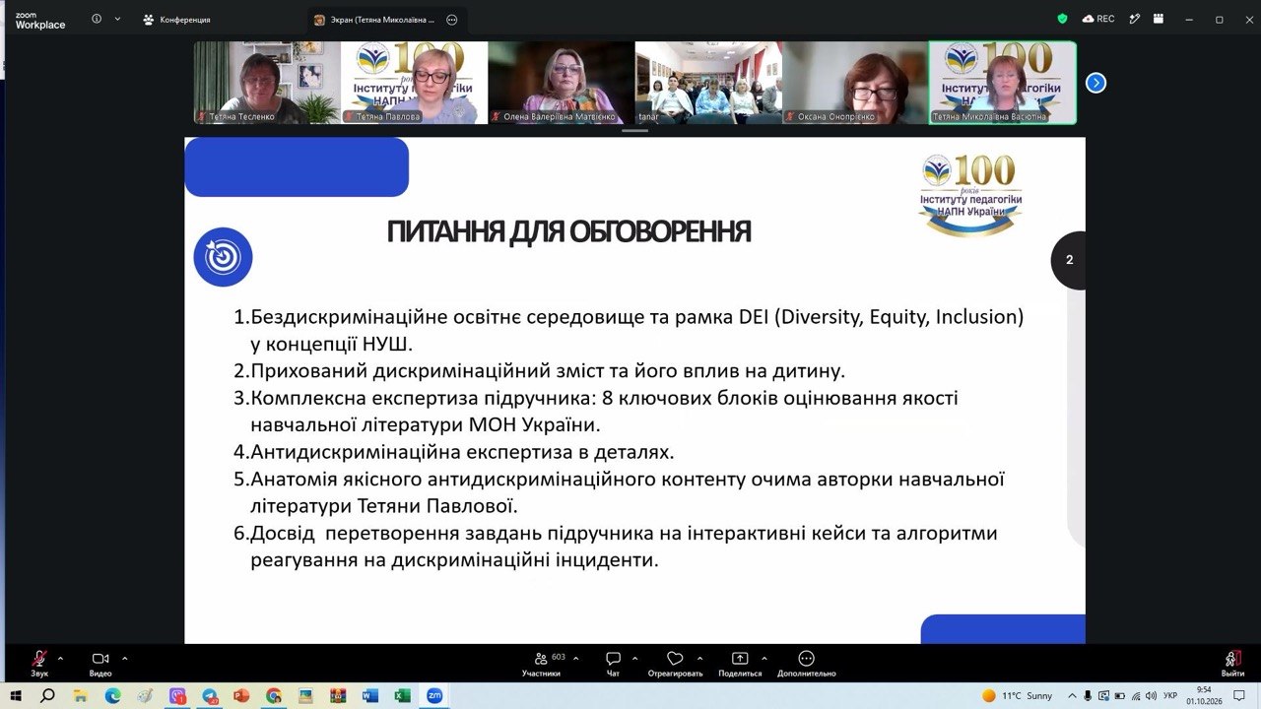The image size is (1261, 709).
Task: Open meeting info icon in title bar
Action: 97,19
